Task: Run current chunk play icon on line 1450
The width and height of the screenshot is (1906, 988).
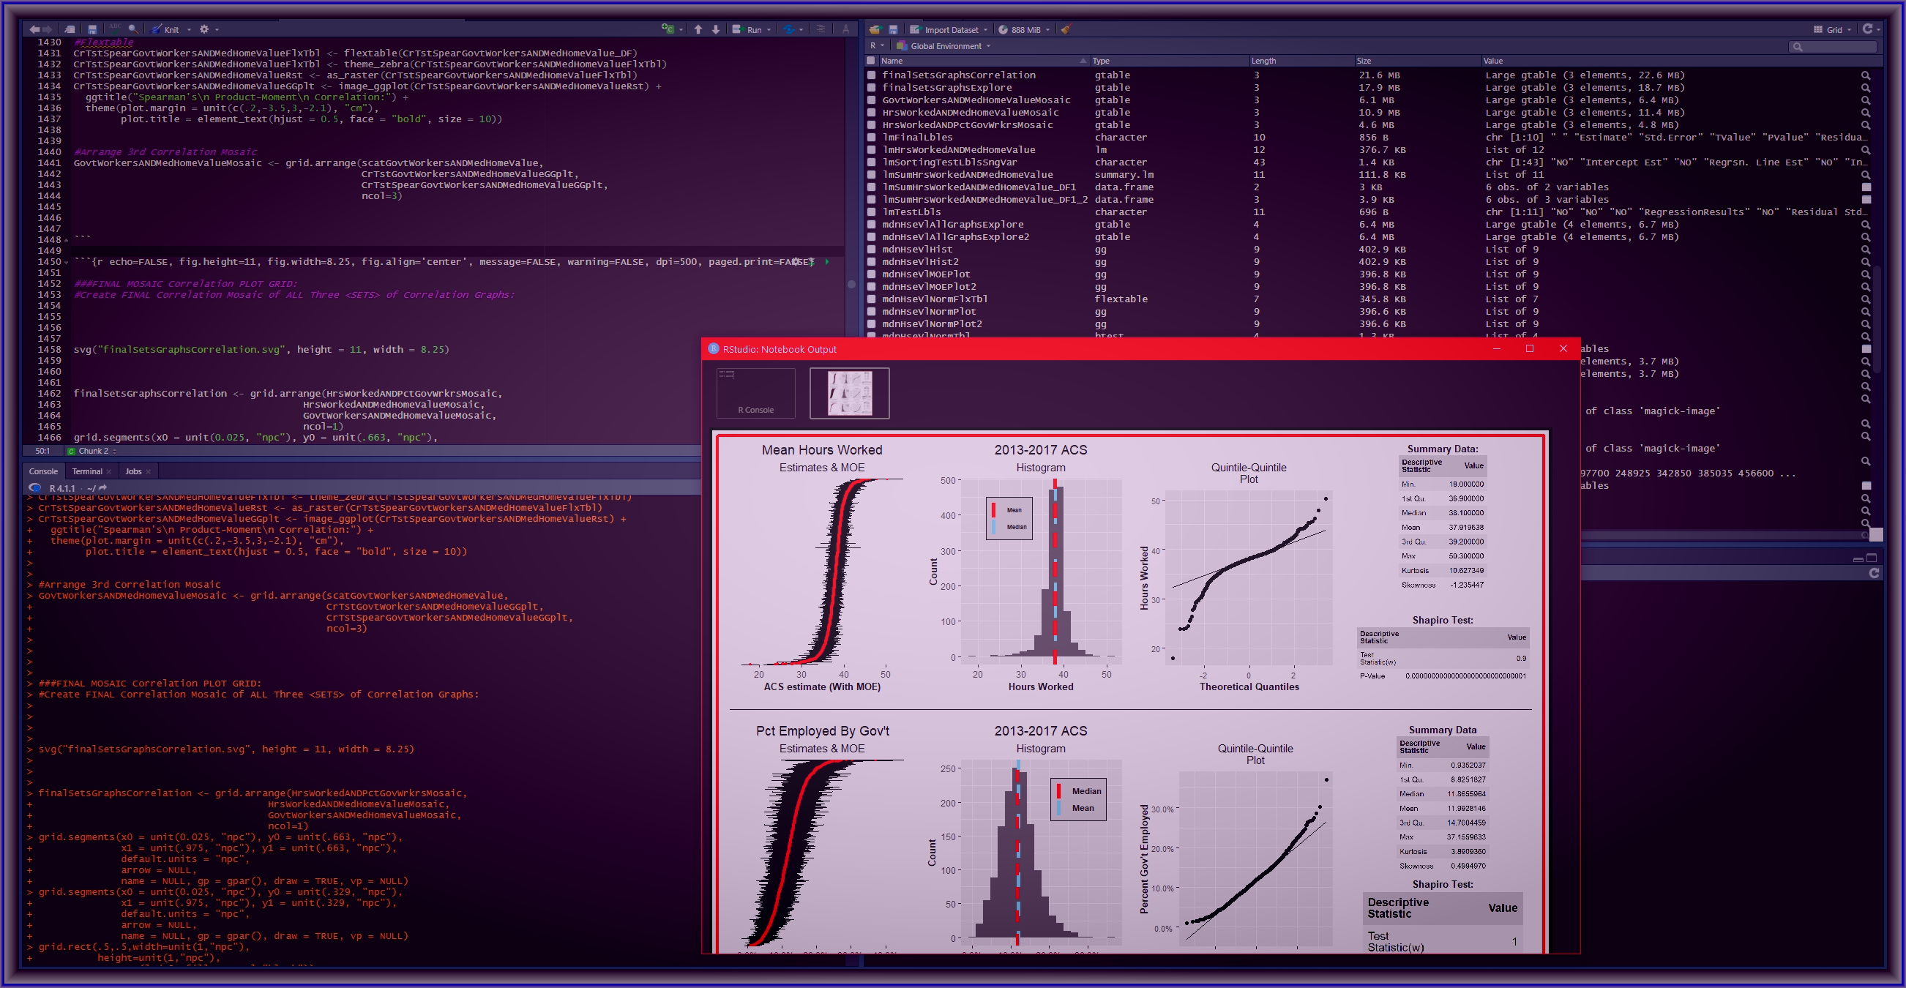Action: (x=826, y=262)
